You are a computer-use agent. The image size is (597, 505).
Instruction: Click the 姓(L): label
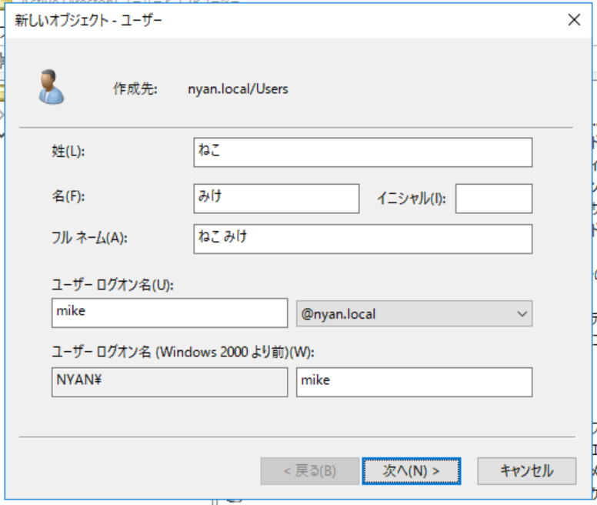[x=68, y=152]
